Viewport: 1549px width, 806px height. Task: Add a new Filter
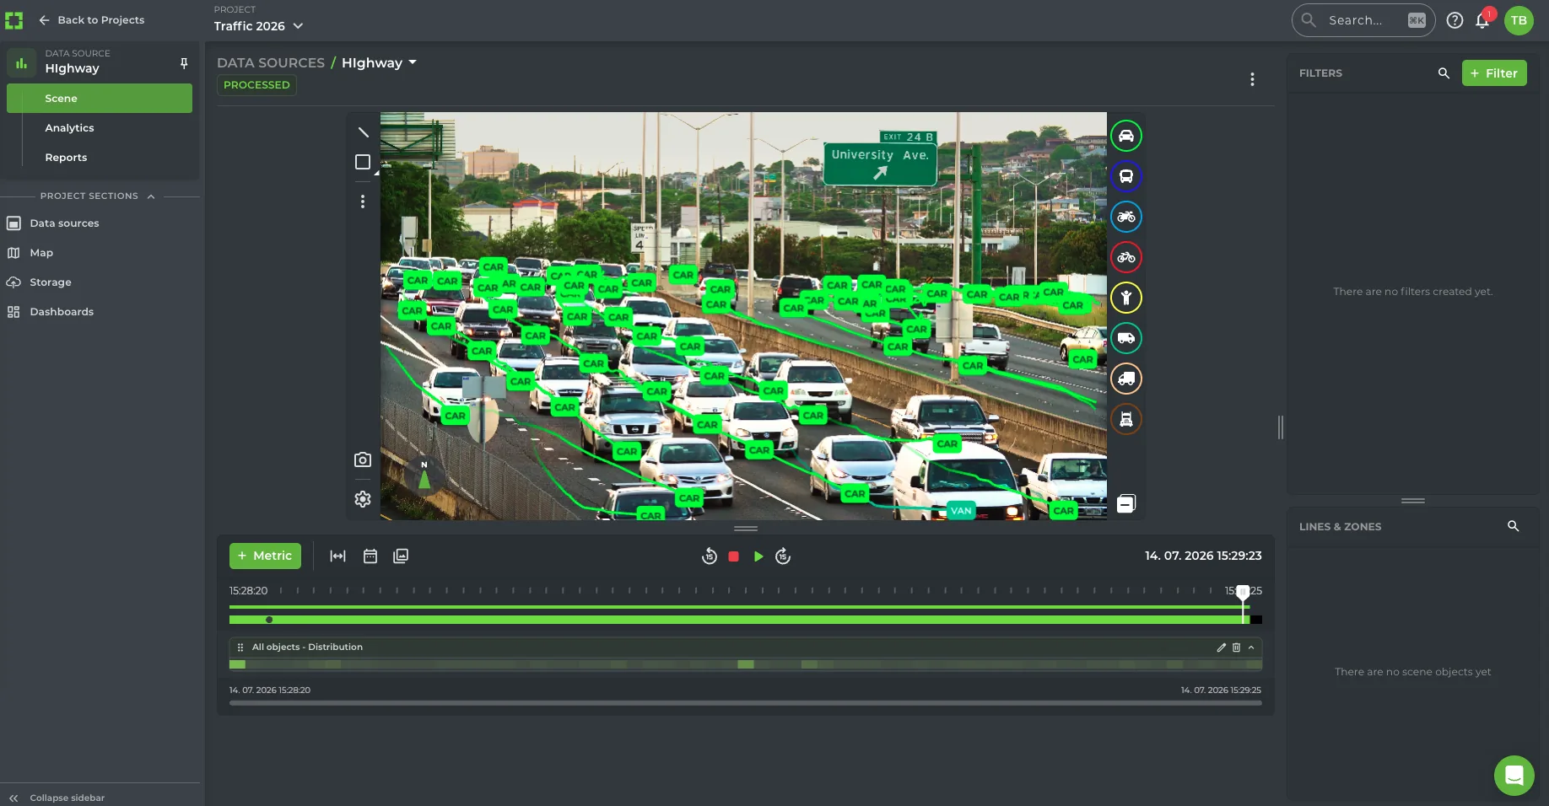(1494, 73)
